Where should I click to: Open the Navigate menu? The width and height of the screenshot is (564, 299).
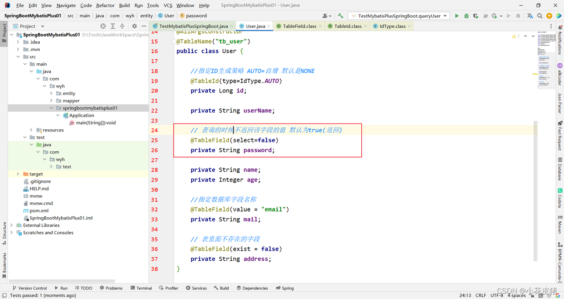point(66,5)
